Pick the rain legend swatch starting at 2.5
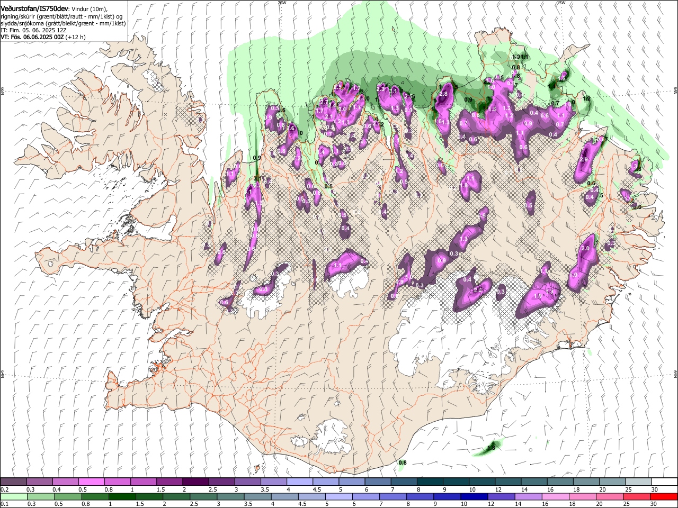The height and width of the screenshot is (508, 678). coord(203,496)
